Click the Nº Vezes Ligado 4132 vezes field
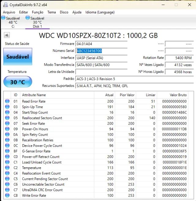This screenshot has height=201, width=196. click(179, 65)
